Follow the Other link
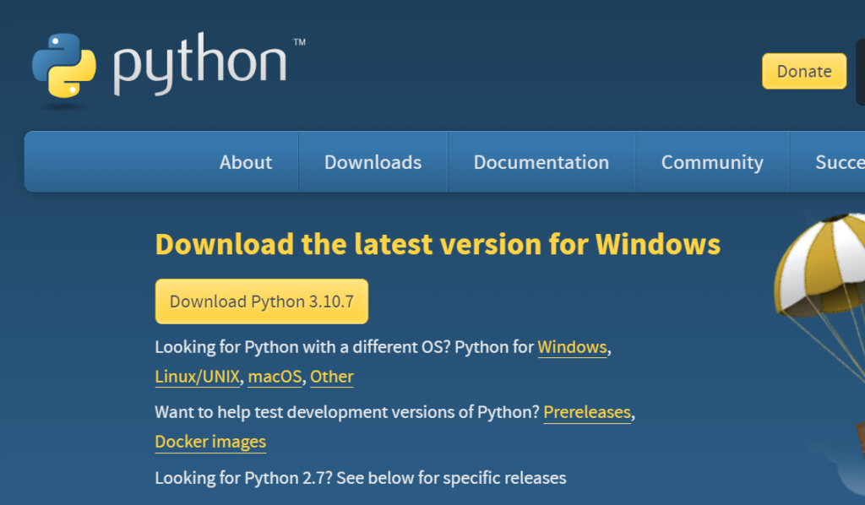 (331, 377)
